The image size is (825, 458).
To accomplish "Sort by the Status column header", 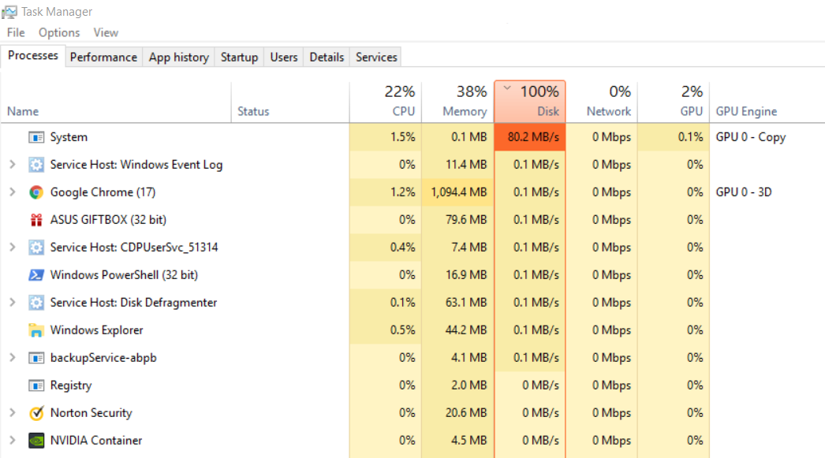I will tap(290, 102).
